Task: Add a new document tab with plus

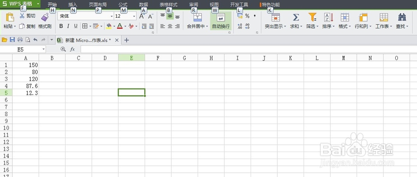Action: [127, 40]
